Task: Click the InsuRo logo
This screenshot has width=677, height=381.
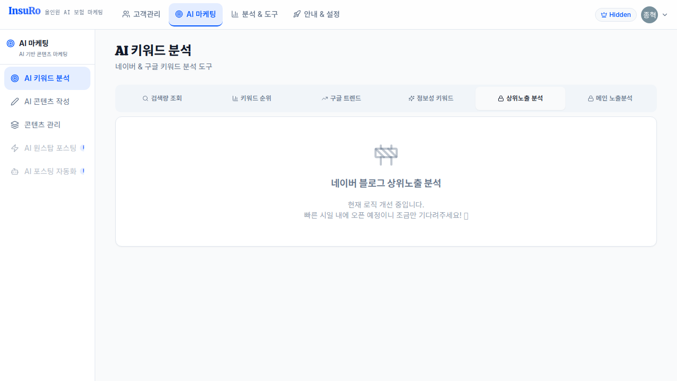Action: (x=24, y=11)
